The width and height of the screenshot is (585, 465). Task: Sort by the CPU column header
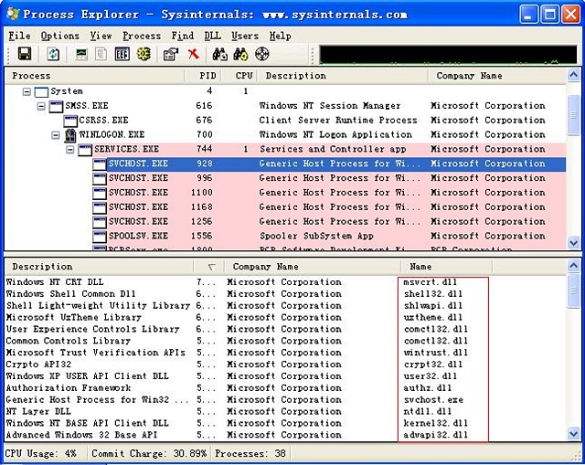(239, 76)
